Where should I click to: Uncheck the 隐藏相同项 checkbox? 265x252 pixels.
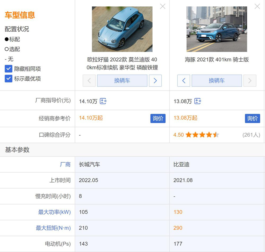pyautogui.click(x=8, y=69)
